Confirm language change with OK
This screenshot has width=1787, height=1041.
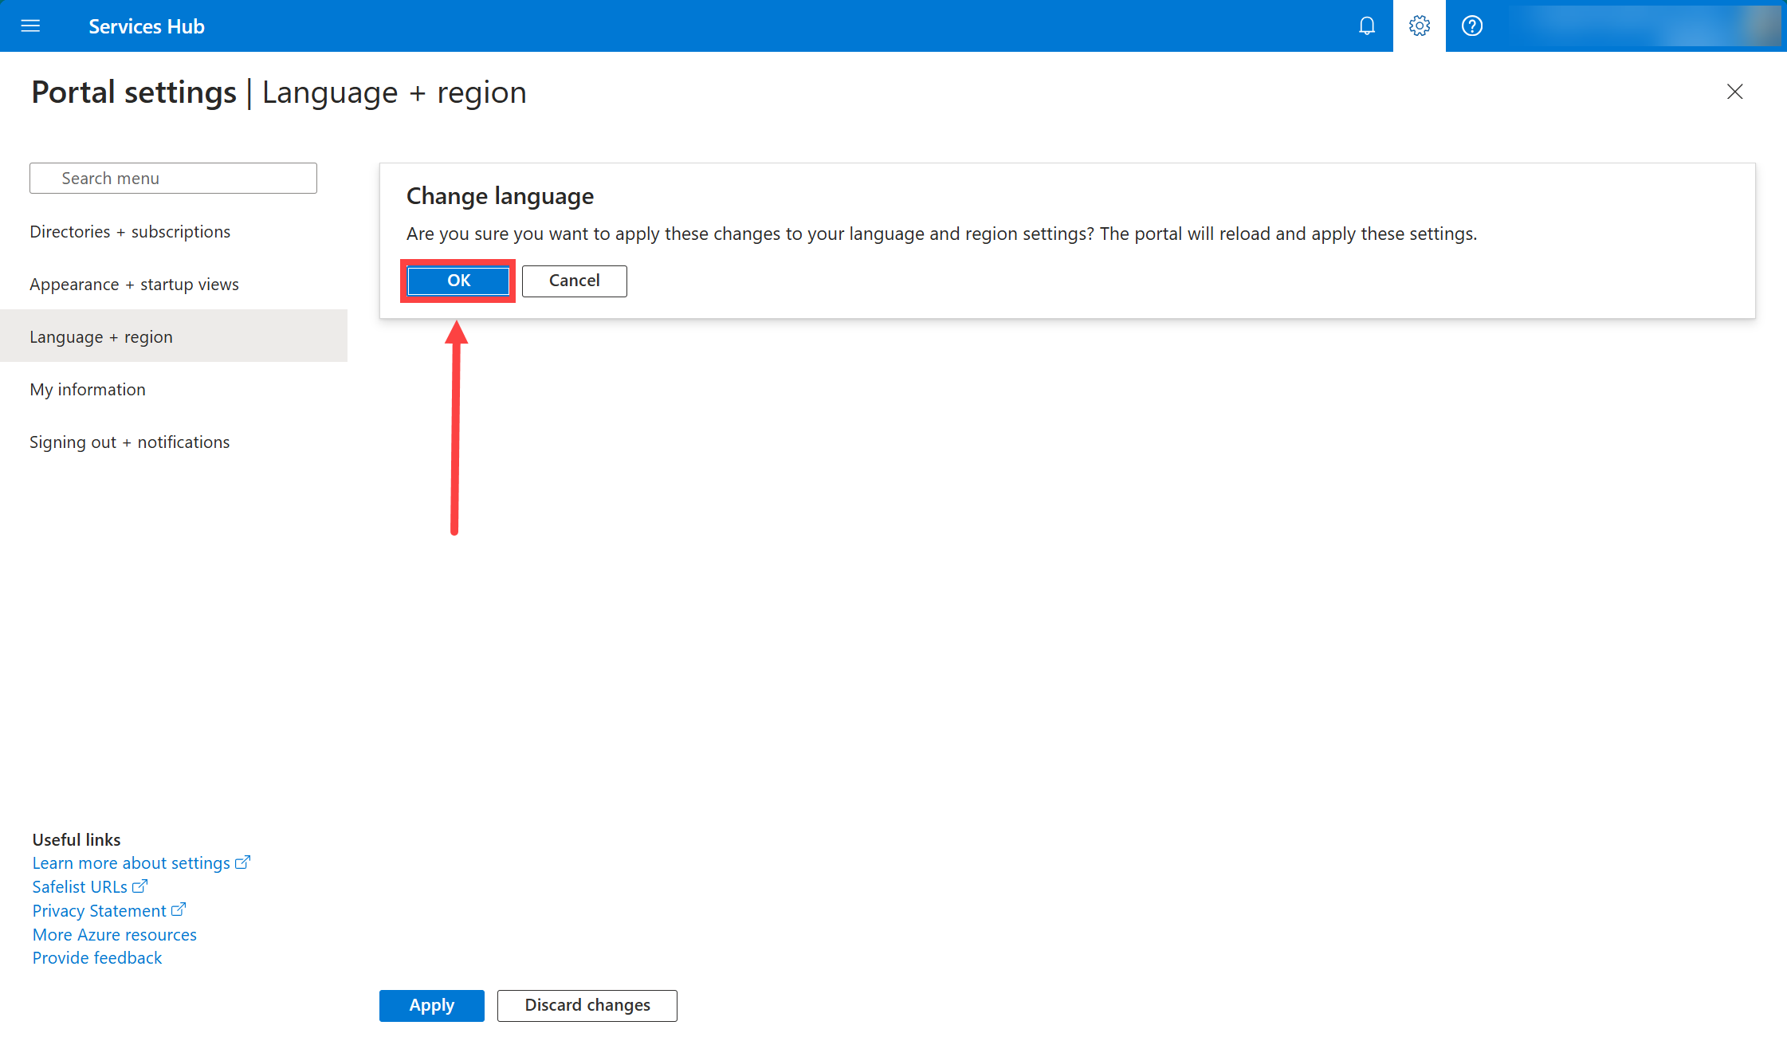[458, 281]
